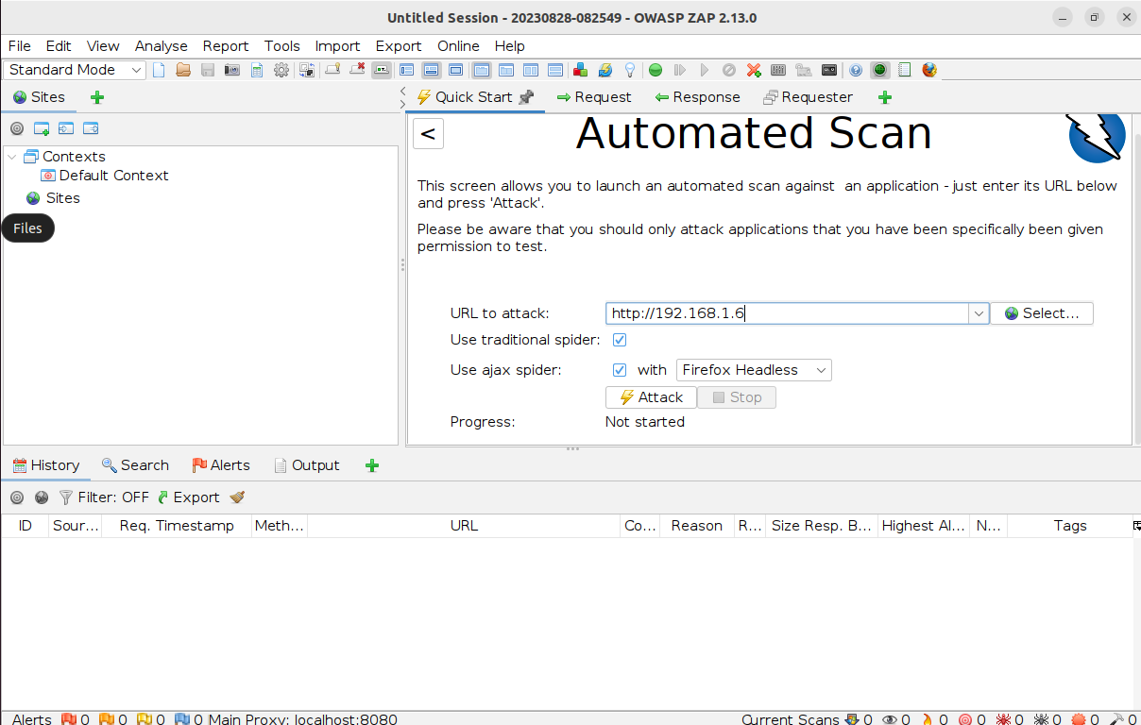This screenshot has height=725, width=1141.
Task: Click the Attack button
Action: point(651,397)
